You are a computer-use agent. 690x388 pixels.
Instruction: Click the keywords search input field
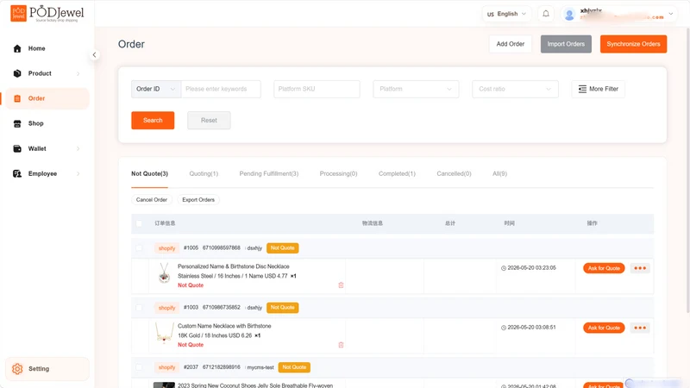221,89
